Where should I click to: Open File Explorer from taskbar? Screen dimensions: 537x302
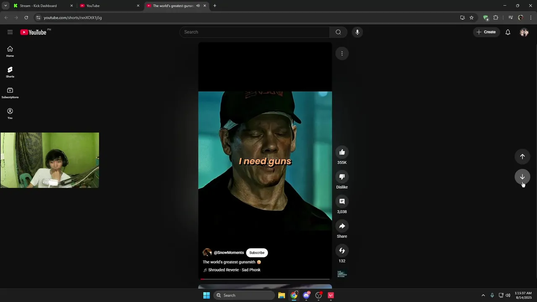[282, 295]
